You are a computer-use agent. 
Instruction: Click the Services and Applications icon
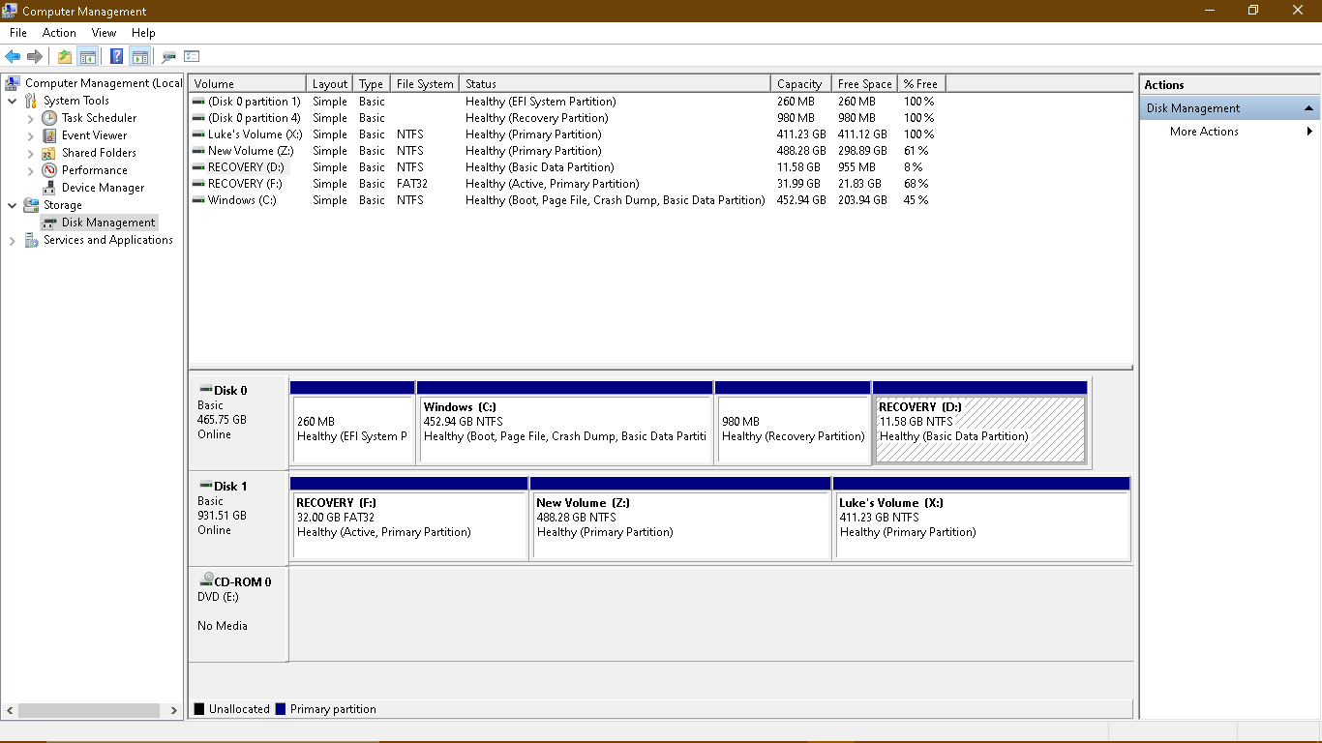(x=31, y=240)
